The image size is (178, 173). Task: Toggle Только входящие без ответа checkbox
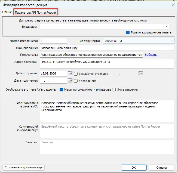pos(128,33)
